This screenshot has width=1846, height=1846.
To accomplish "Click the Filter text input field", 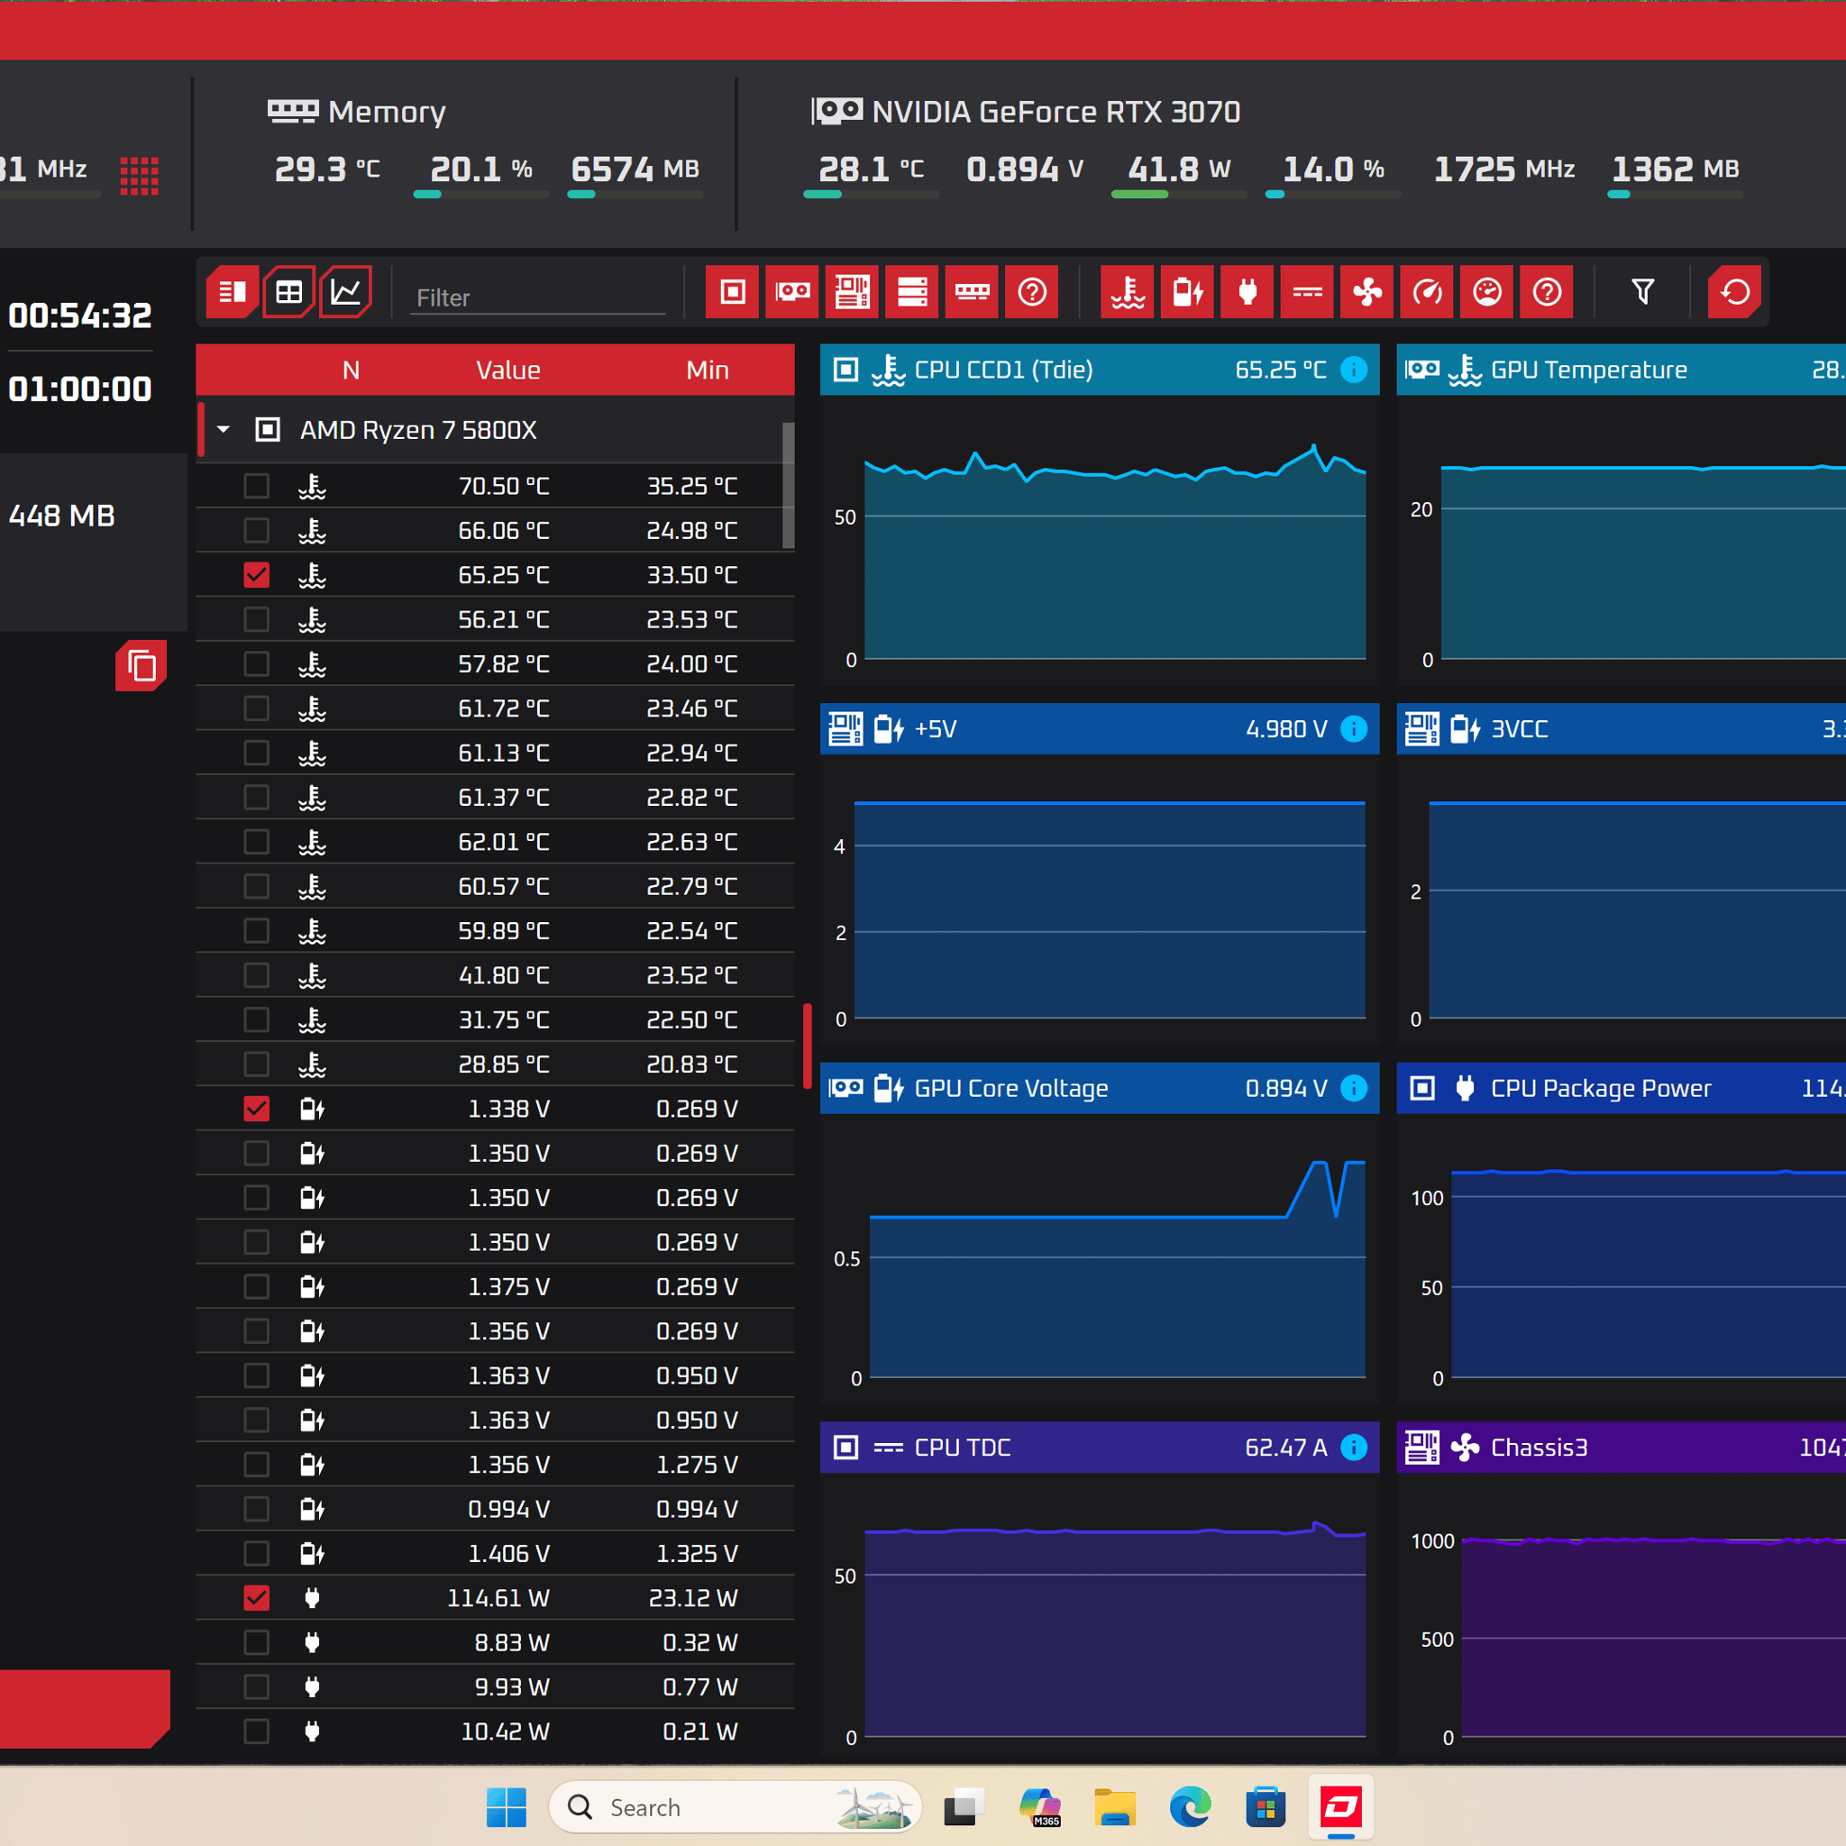I will pos(538,298).
